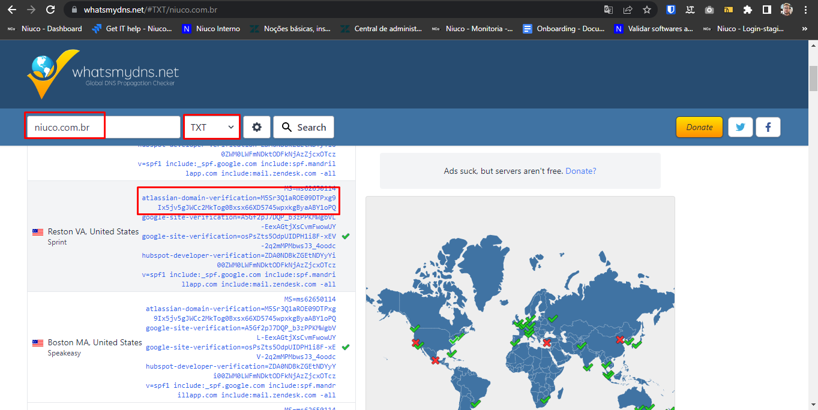This screenshot has height=410, width=818.
Task: Open the TXT record type dropdown
Action: pos(212,127)
